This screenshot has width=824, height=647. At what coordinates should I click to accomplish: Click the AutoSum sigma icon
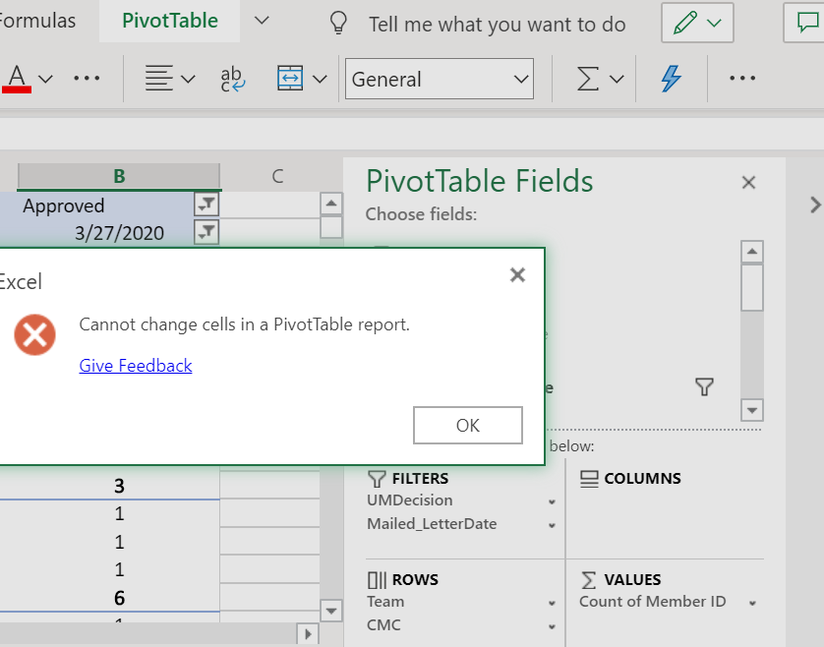588,79
